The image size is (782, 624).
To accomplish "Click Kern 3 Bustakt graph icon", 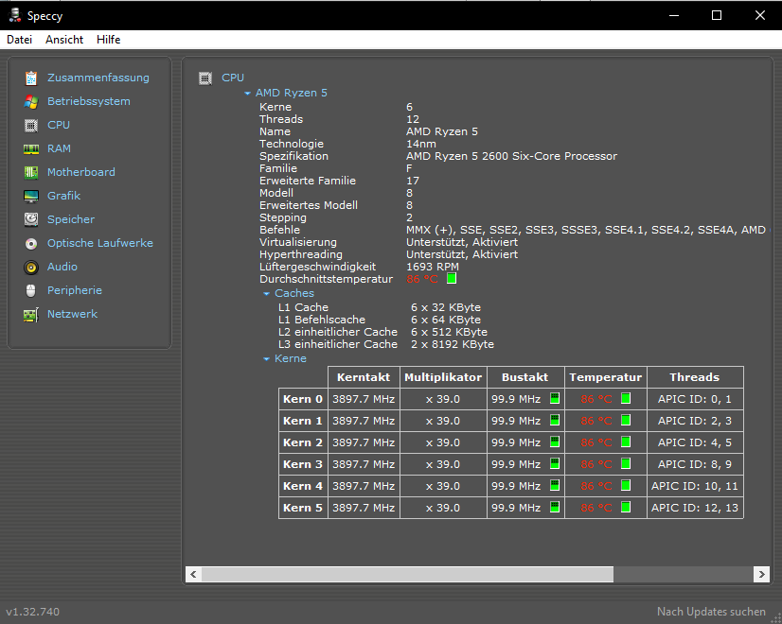I will tap(555, 463).
